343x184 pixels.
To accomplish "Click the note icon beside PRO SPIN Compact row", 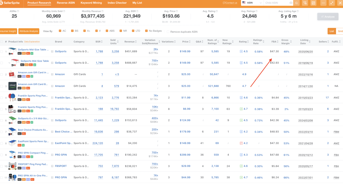I will (x=52, y=155).
